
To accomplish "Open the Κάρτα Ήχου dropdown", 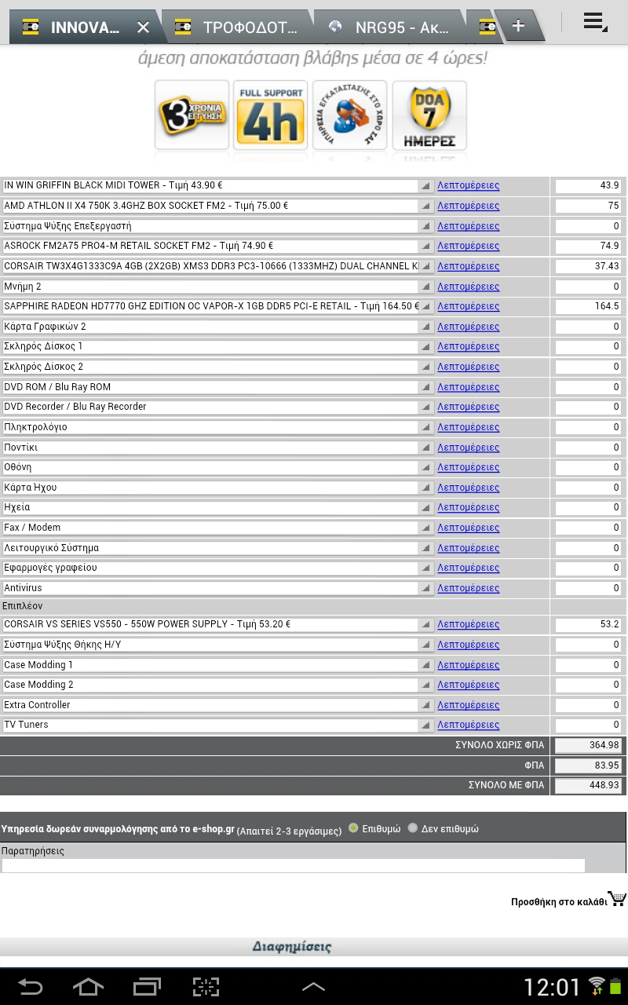I will 218,488.
